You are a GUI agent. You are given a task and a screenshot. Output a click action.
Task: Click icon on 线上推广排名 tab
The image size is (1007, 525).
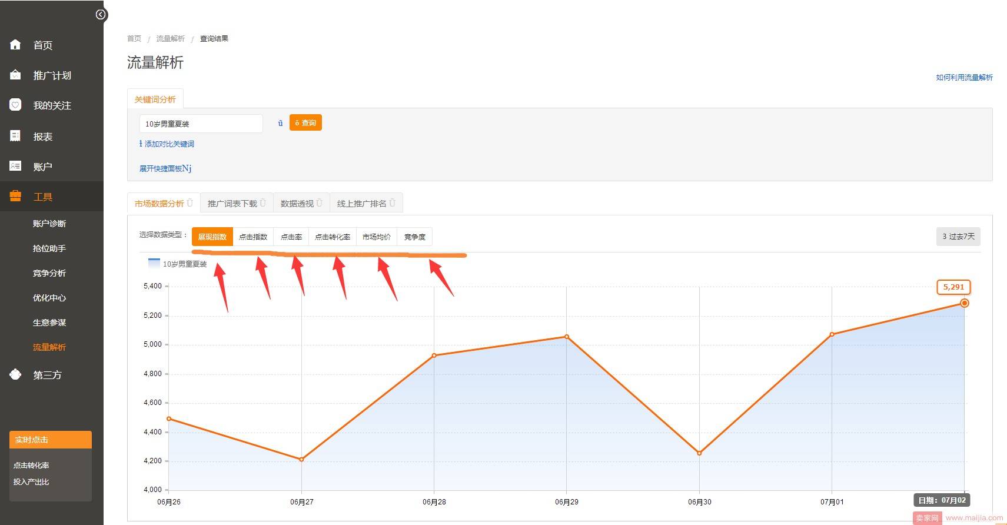393,203
